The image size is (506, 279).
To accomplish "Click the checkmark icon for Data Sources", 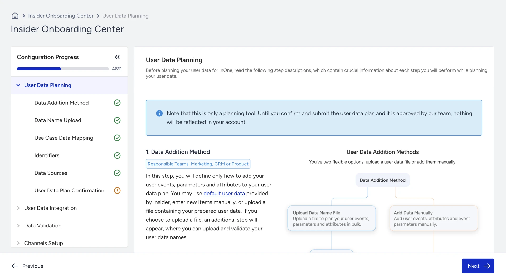I will point(117,173).
